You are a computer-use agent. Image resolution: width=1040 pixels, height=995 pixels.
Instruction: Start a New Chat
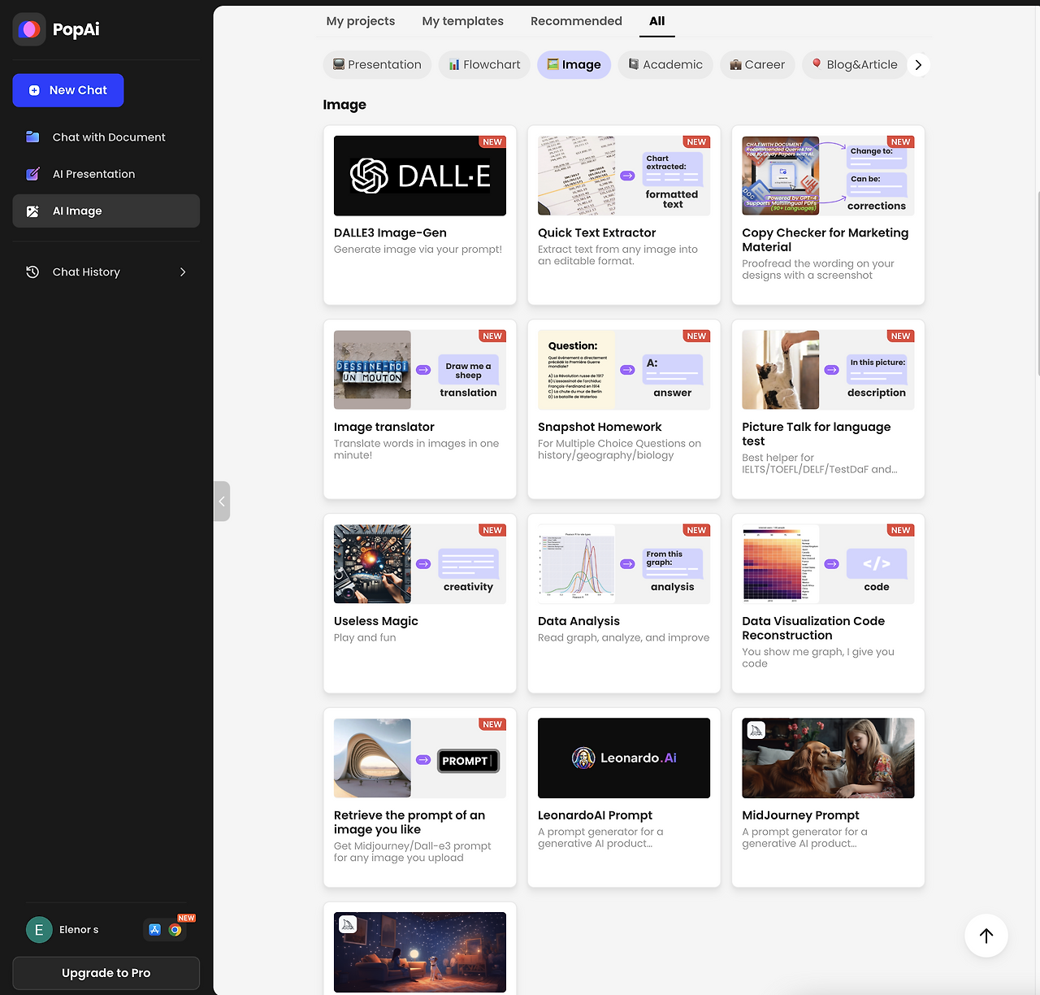click(68, 90)
